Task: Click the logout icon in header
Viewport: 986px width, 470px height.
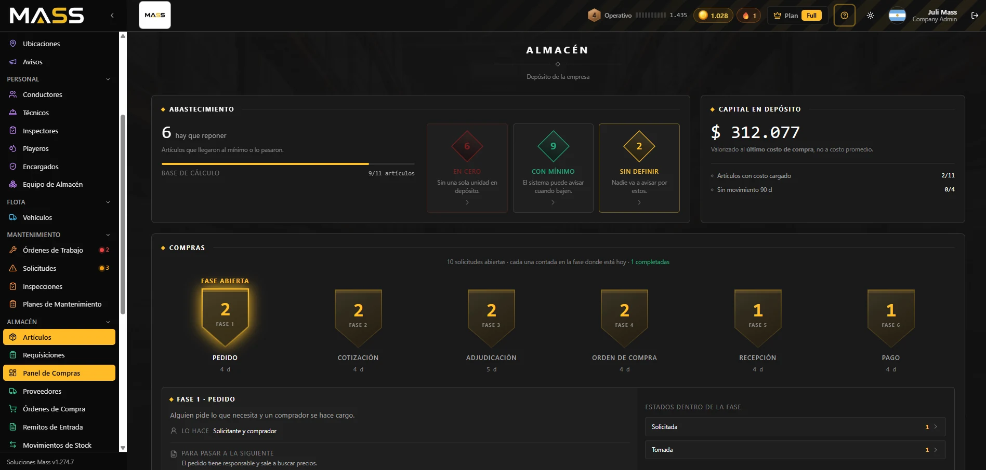Action: click(975, 16)
